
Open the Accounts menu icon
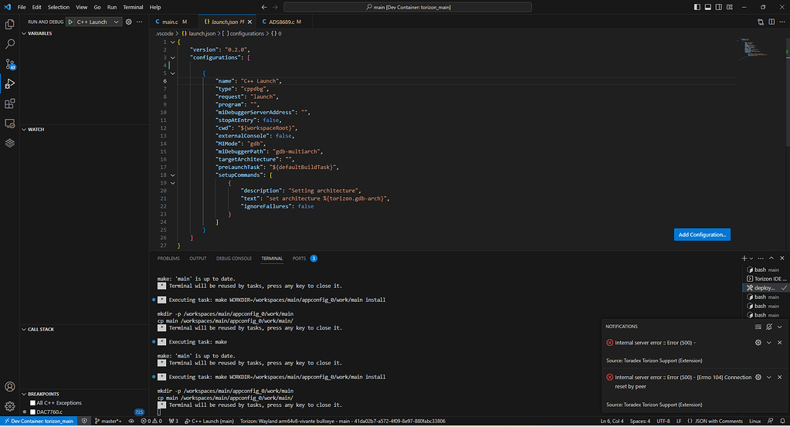pyautogui.click(x=9, y=387)
